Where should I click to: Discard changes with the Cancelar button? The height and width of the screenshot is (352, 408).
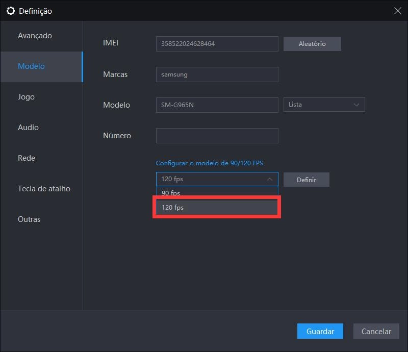click(x=376, y=332)
